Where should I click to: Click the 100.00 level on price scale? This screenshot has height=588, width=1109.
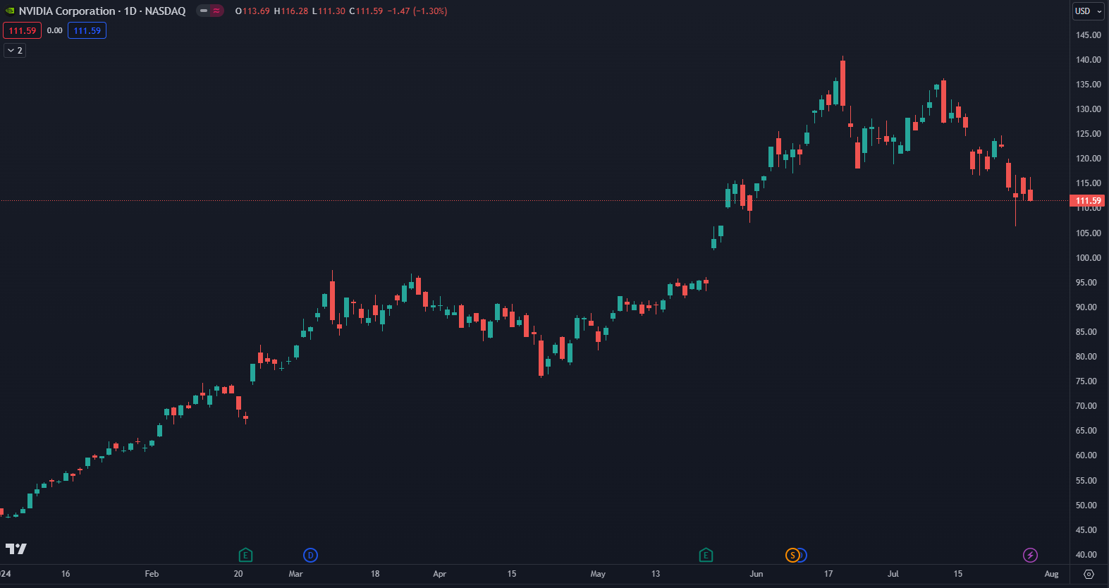[1088, 258]
